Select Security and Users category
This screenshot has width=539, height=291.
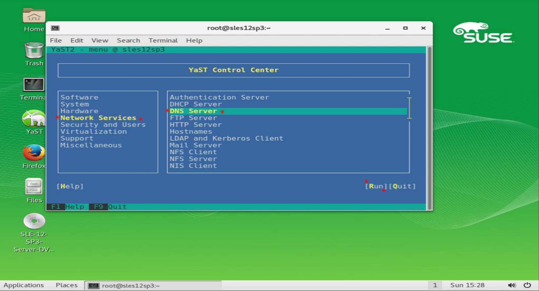coord(103,125)
